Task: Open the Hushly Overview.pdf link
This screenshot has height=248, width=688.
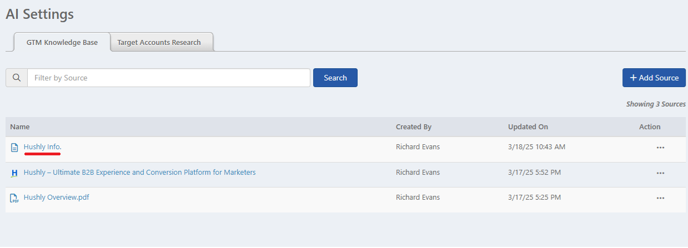Action: click(57, 198)
